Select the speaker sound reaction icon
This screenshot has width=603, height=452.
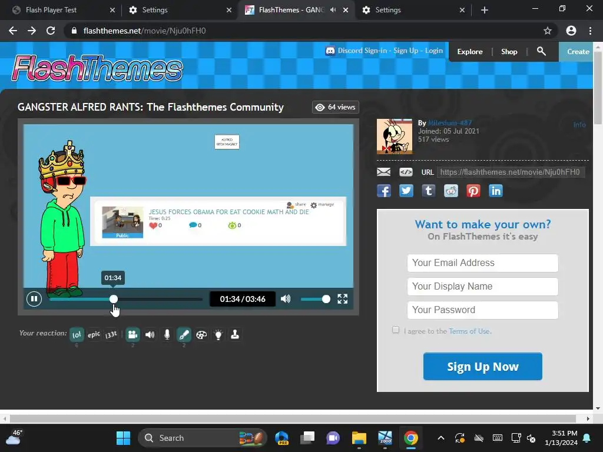pos(150,334)
